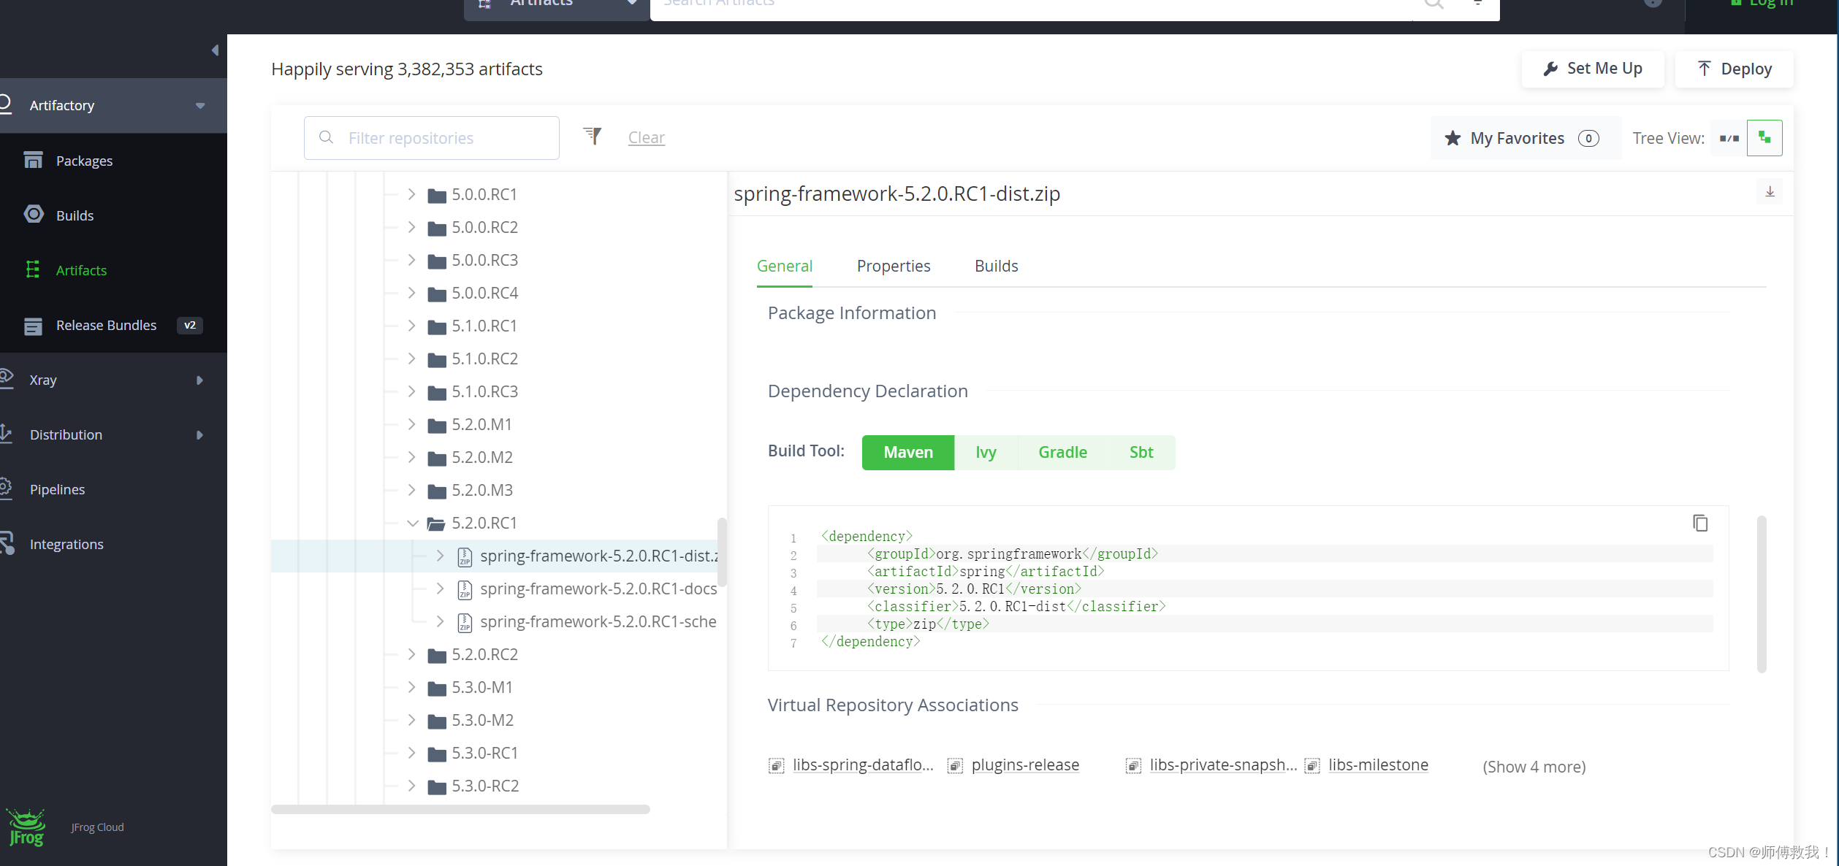Click the filter funnel icon
Viewport: 1839px width, 866px height.
(x=593, y=136)
